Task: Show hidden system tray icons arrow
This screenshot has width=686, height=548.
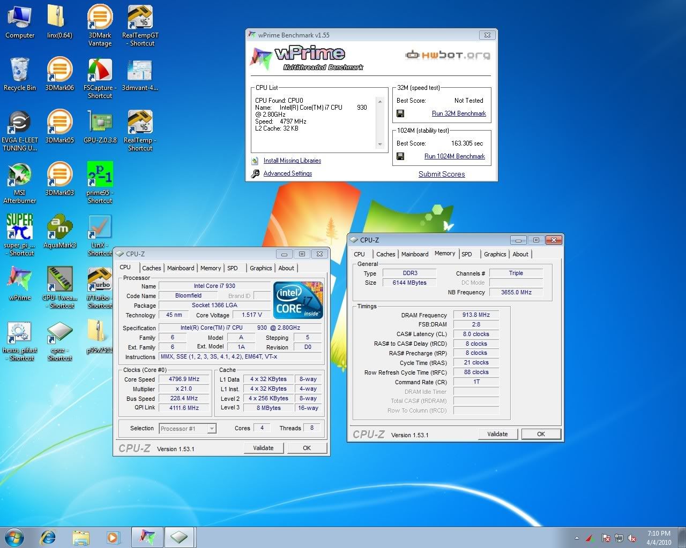Action: click(577, 538)
